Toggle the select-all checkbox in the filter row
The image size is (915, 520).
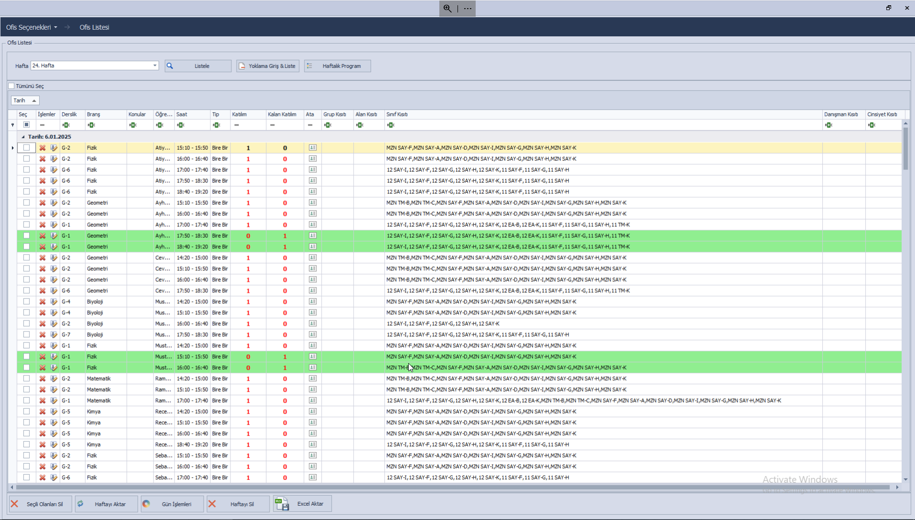click(26, 125)
